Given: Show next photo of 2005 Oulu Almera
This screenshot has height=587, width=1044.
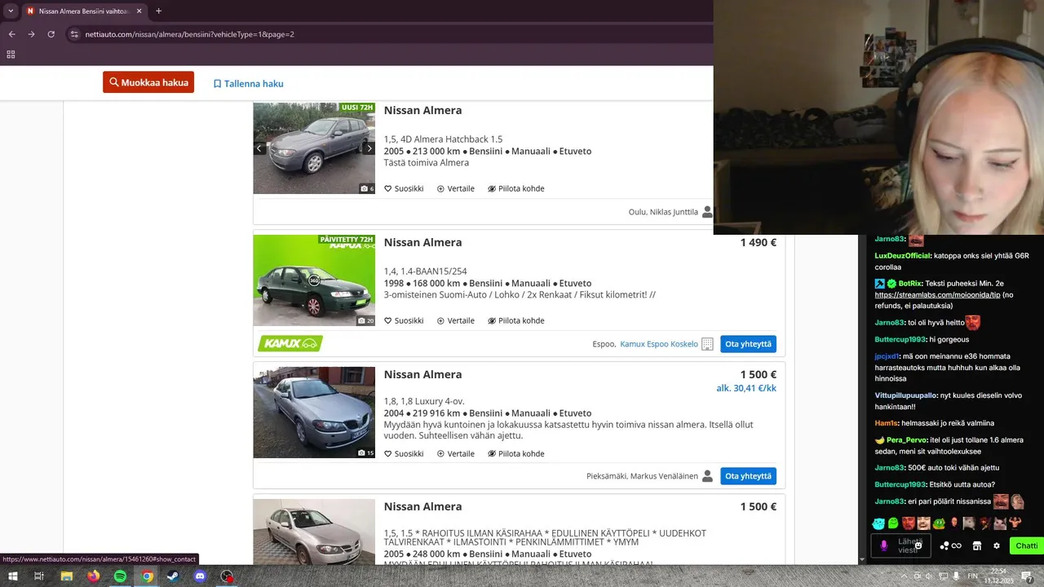Looking at the screenshot, I should 369,148.
